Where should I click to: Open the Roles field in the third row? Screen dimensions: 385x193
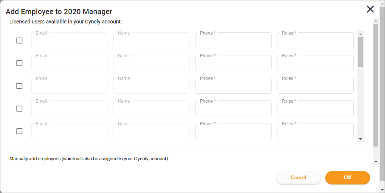tap(316, 86)
